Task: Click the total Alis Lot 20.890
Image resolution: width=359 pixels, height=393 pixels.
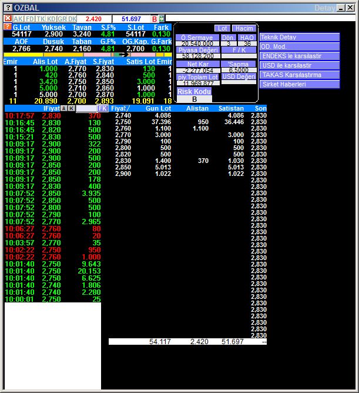Action: 46,101
